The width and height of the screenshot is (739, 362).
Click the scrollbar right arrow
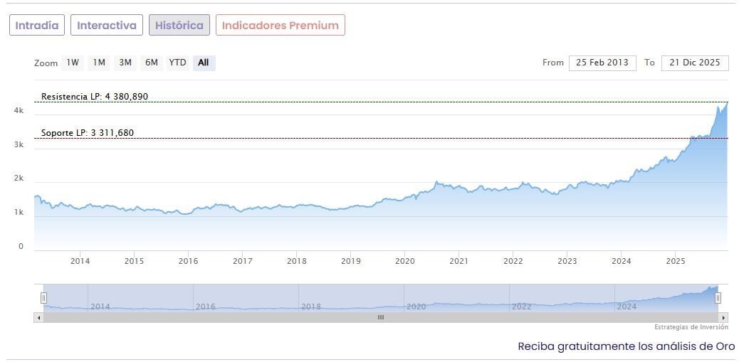724,317
